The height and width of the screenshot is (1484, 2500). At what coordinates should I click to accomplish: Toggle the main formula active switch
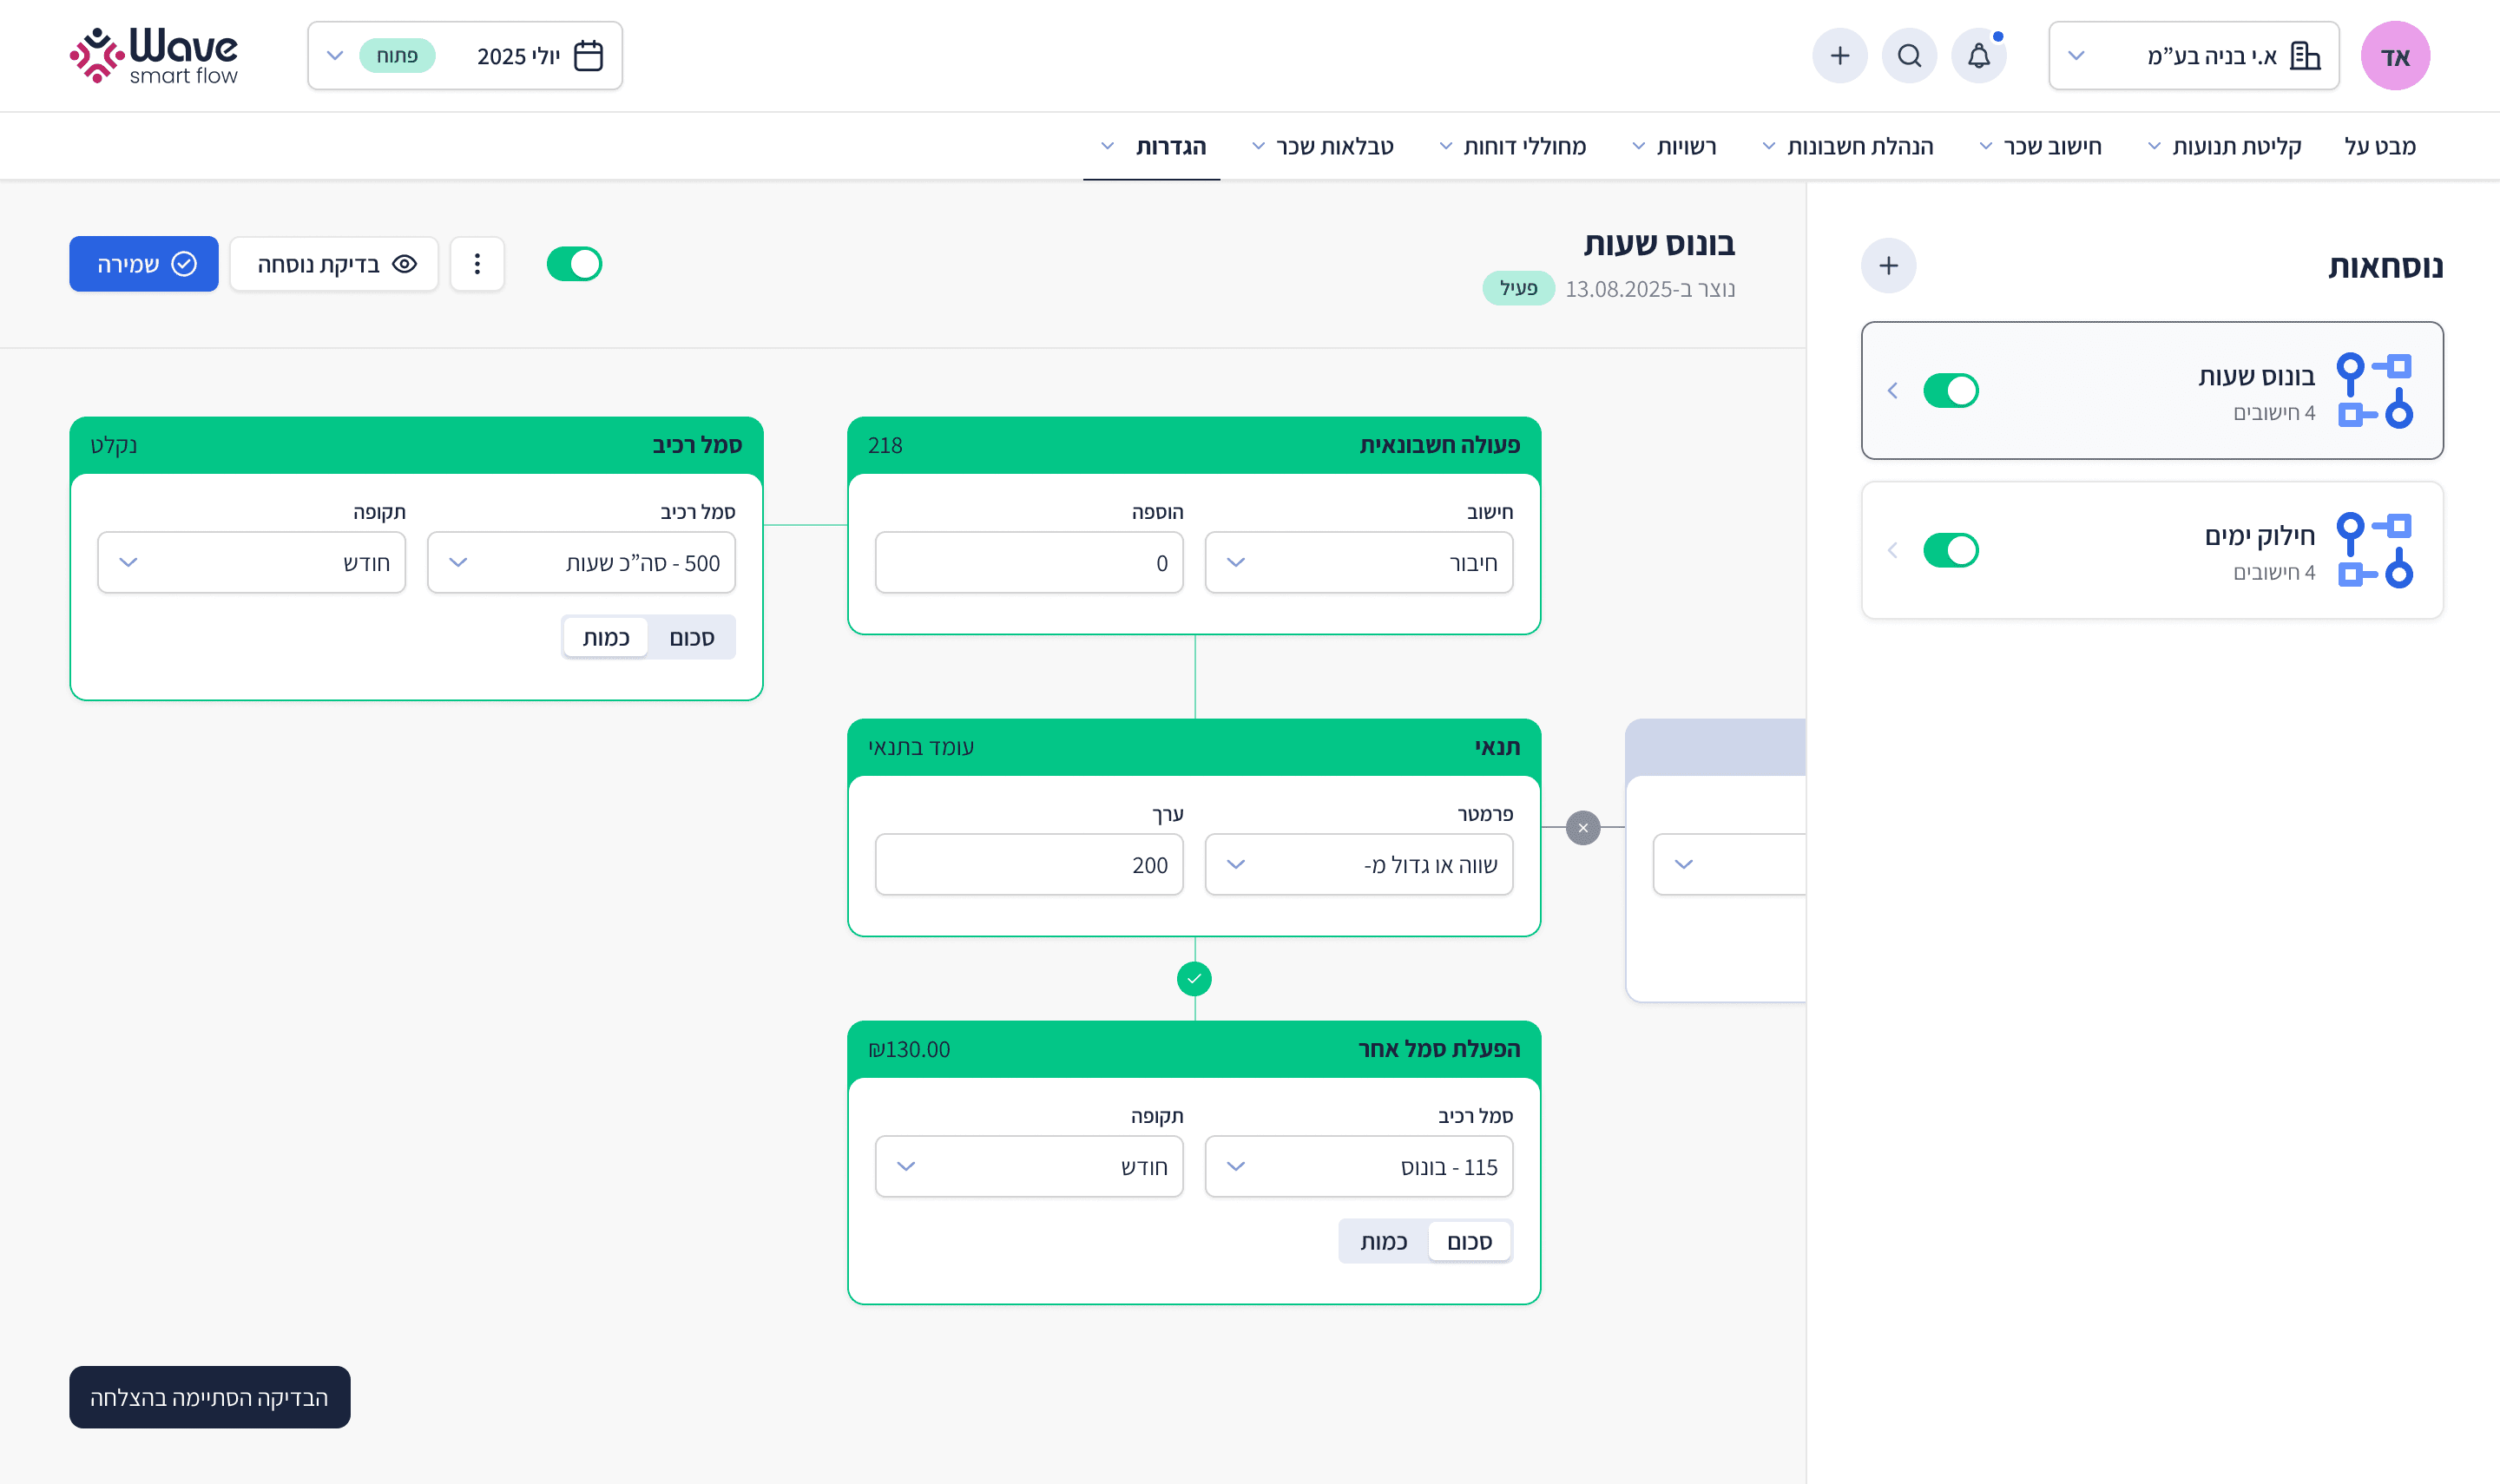[574, 264]
